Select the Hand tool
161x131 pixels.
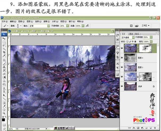tap(4, 110)
